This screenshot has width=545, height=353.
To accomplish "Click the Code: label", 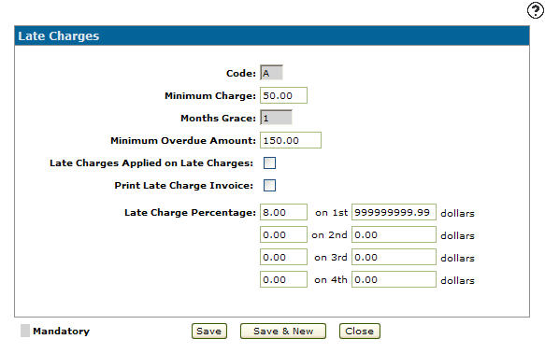I will [241, 74].
